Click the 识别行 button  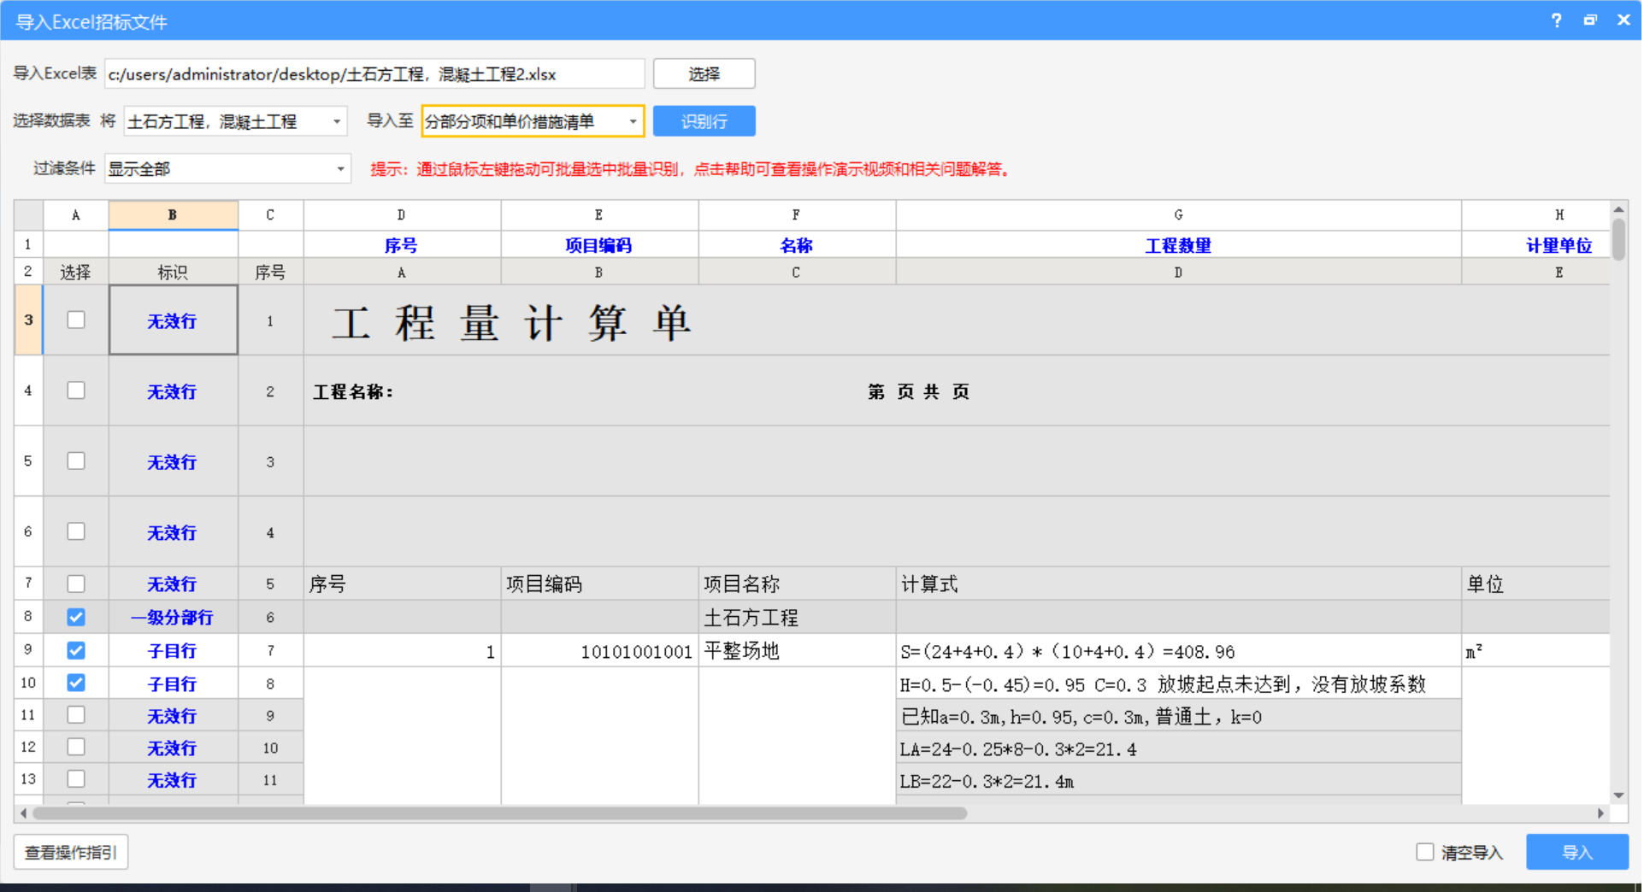(x=704, y=121)
